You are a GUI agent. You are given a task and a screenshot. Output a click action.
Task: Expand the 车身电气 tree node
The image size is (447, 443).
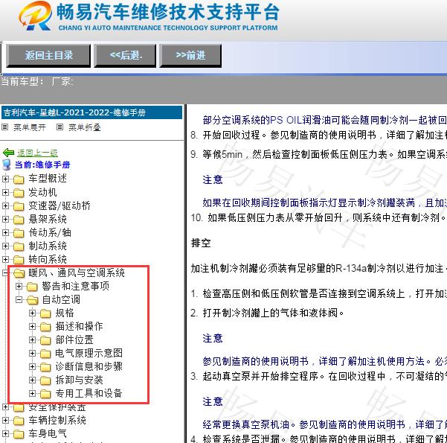tap(5, 434)
